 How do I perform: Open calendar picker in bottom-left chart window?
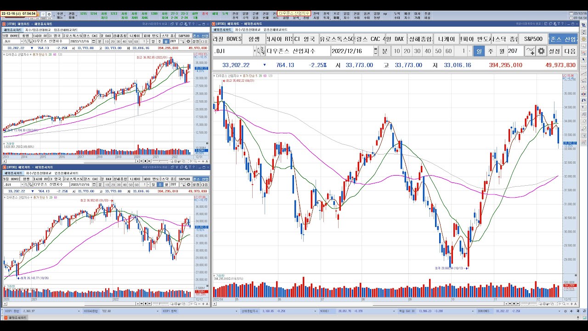pyautogui.click(x=94, y=185)
